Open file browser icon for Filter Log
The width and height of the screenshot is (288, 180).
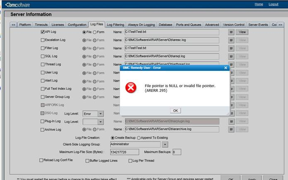pos(231,48)
